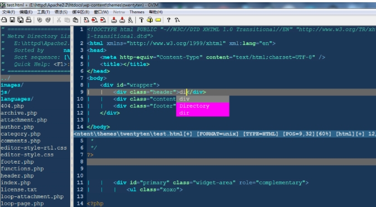Open functions.php in the Netrw listing
Viewport: 376px width, 207px height.
[22, 169]
